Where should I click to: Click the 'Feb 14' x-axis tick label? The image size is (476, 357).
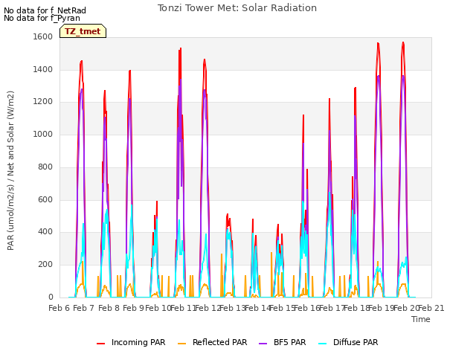pyautogui.click(x=257, y=308)
